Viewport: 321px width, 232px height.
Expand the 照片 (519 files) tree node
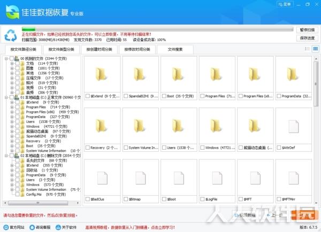[12, 83]
